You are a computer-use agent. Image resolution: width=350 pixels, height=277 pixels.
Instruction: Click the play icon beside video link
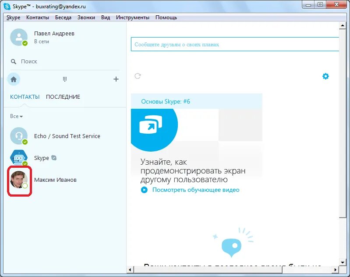[x=144, y=190]
